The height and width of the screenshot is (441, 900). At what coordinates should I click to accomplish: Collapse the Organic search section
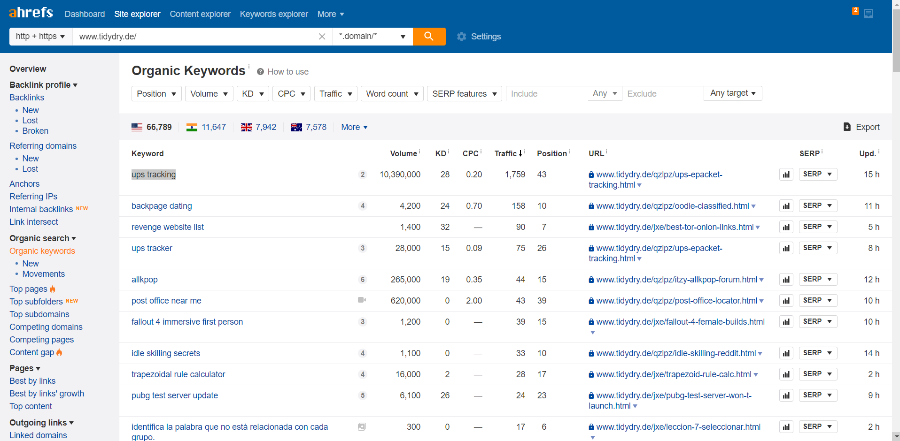43,238
